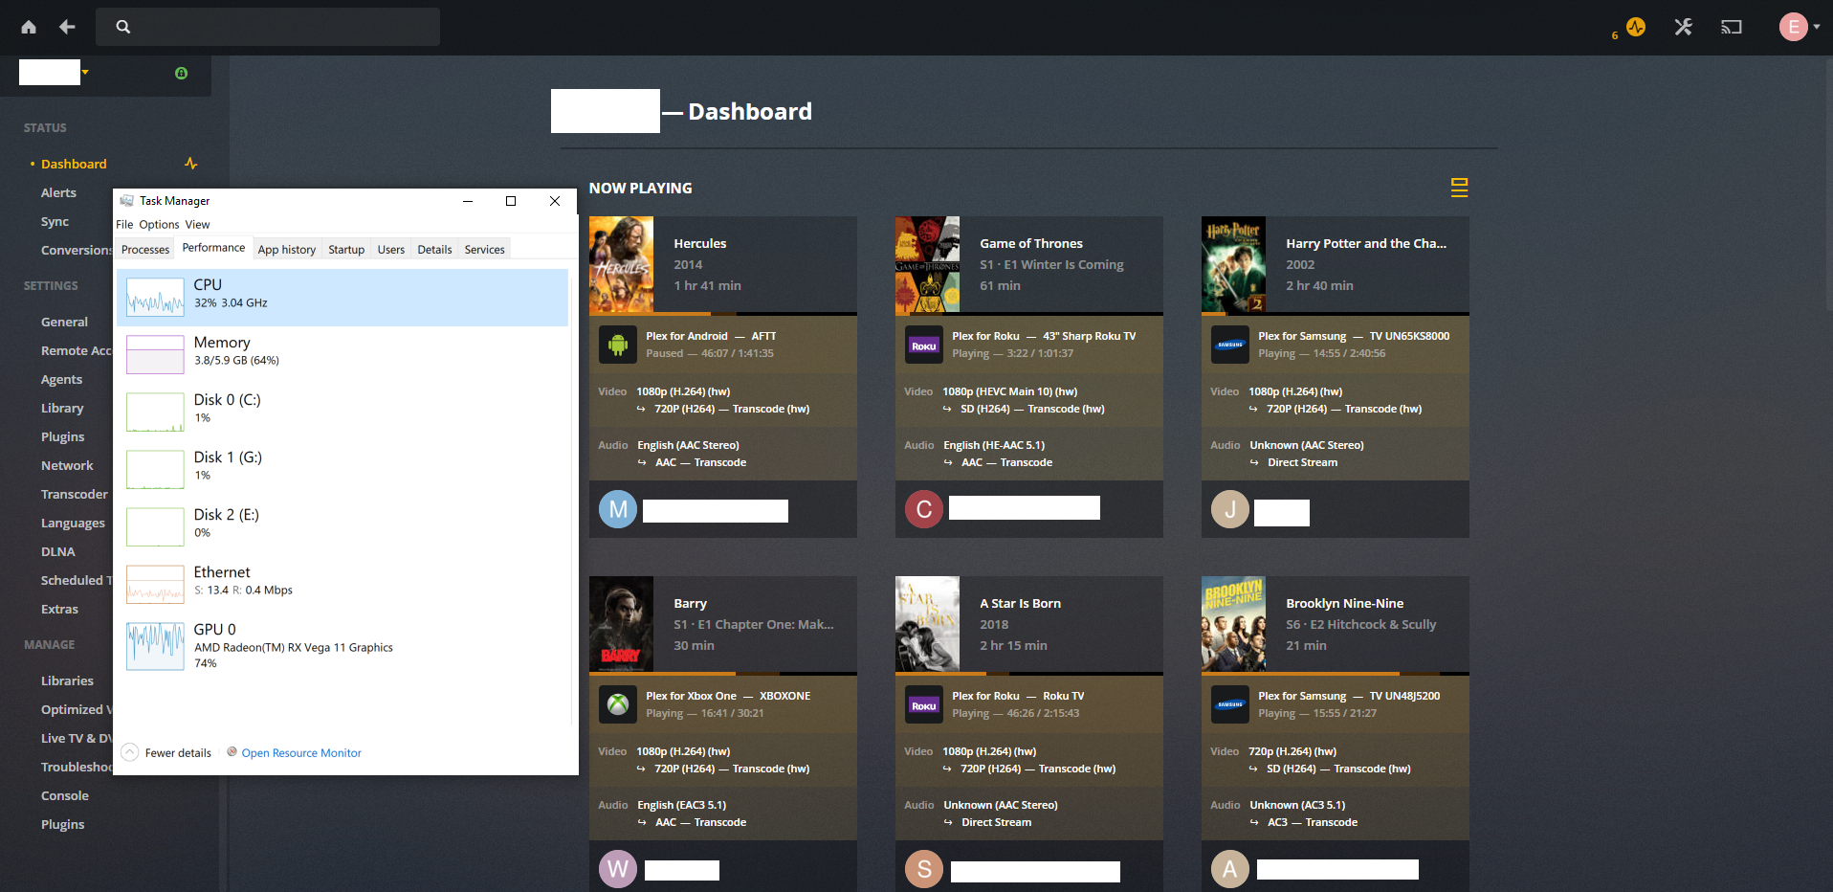The width and height of the screenshot is (1833, 892).
Task: Open General settings in sidebar
Action: (x=64, y=322)
